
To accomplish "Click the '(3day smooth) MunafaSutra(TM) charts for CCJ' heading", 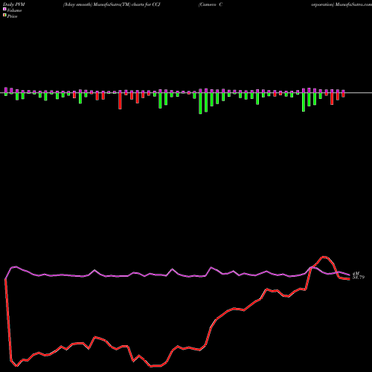I will [x=112, y=4].
